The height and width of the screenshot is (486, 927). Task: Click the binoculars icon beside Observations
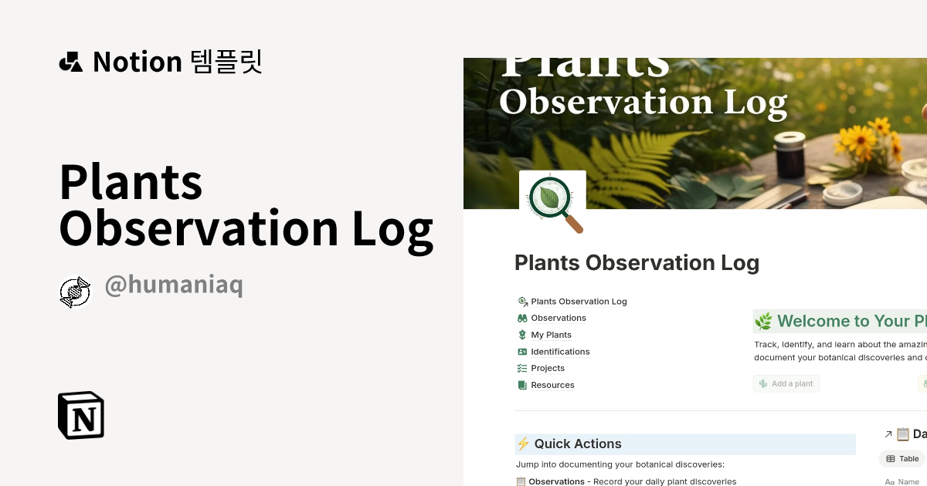(x=522, y=318)
